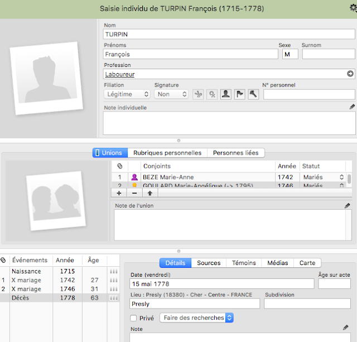Add a new union with plus button
357x342 pixels.
(119, 193)
